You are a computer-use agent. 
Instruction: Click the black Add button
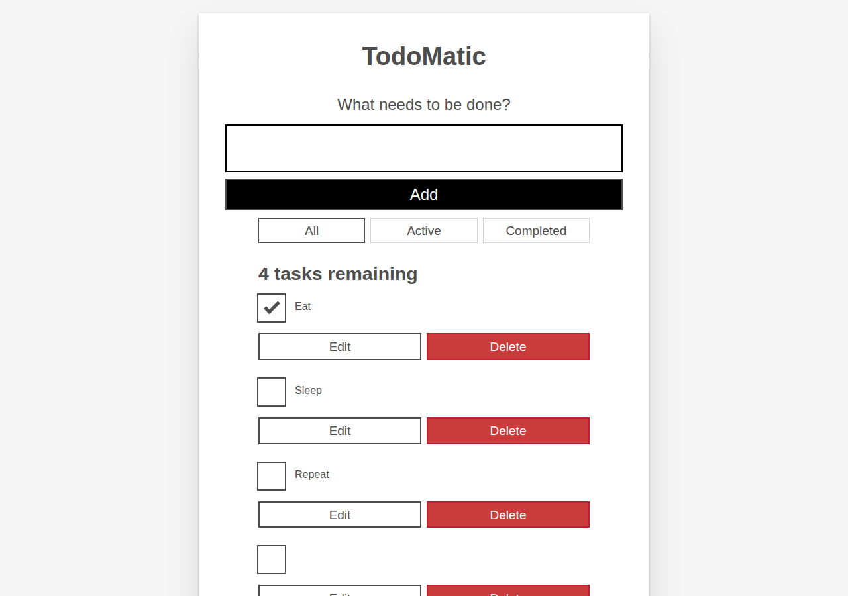click(424, 195)
